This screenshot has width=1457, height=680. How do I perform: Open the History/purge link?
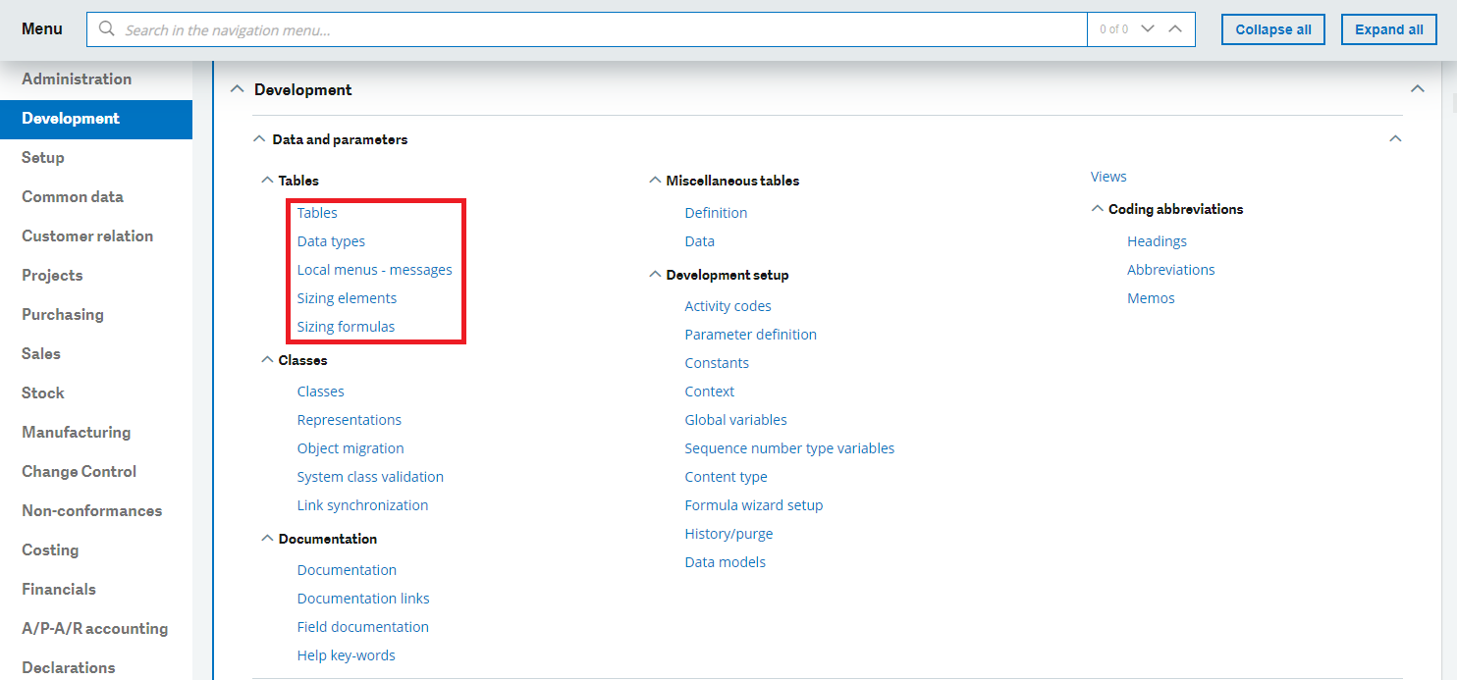click(x=729, y=534)
